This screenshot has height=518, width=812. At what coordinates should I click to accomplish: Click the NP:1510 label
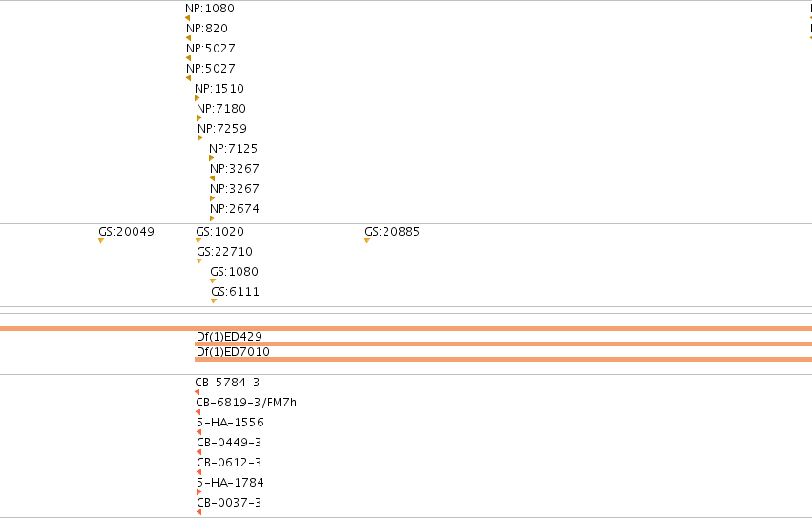(x=219, y=89)
